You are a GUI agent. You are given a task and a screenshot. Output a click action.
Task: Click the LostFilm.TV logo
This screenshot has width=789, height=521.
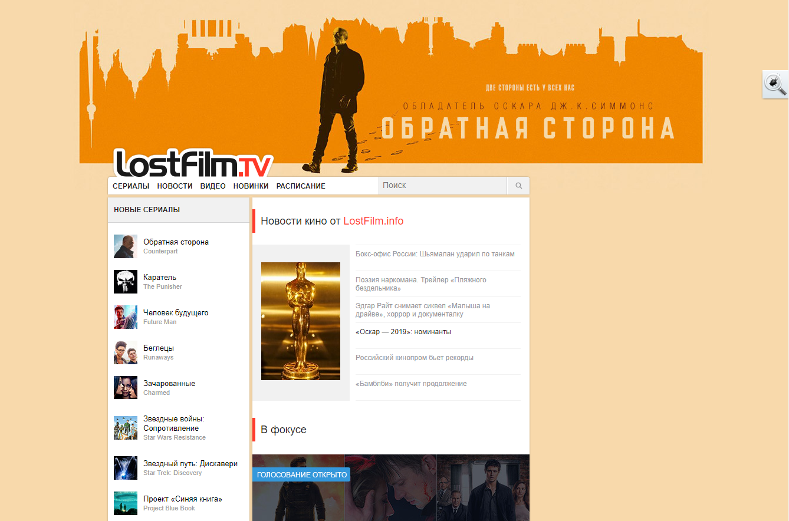point(193,163)
